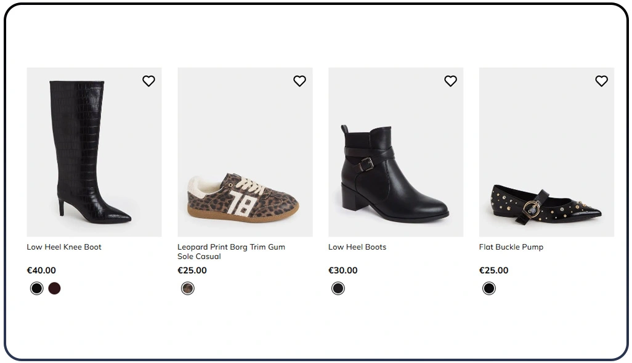
Task: Click the €25.00 price under Flat Buckle Pump
Action: point(493,270)
